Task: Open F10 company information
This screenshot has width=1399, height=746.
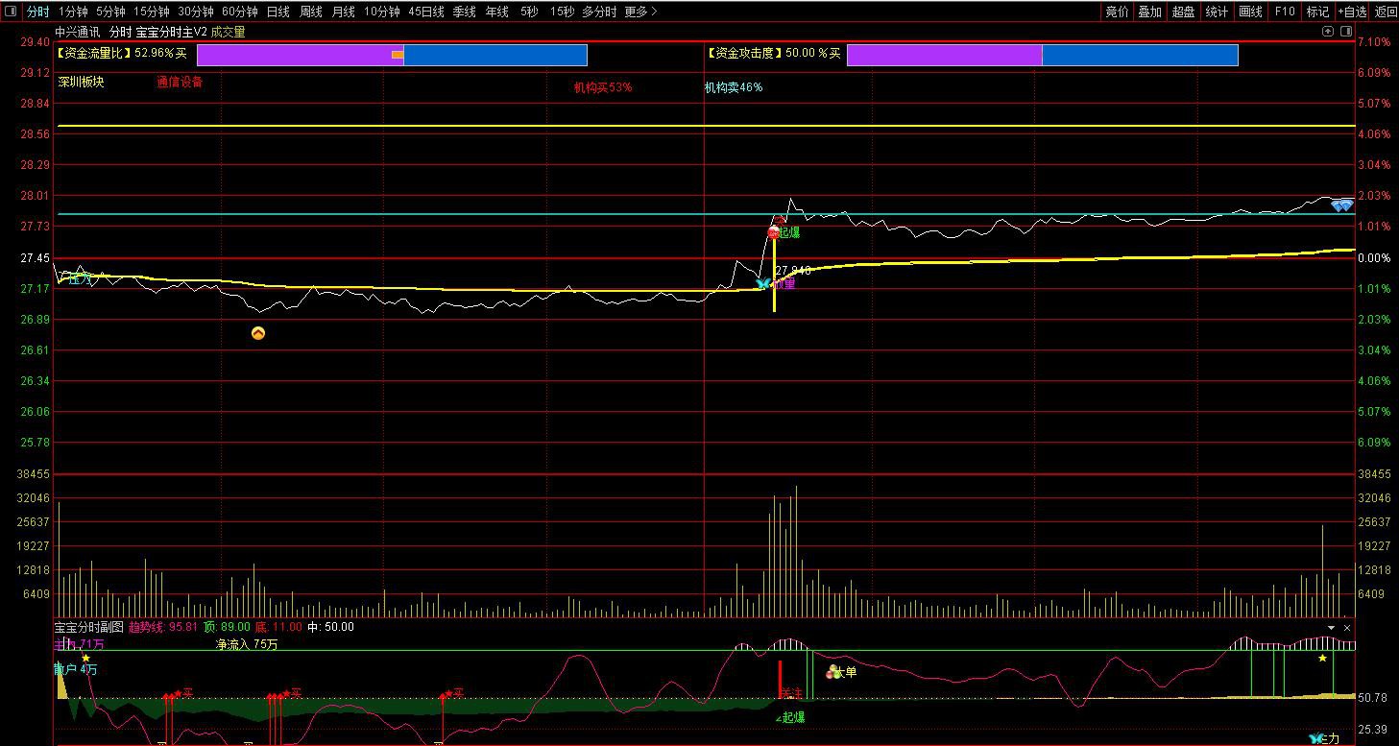Action: (x=1285, y=12)
